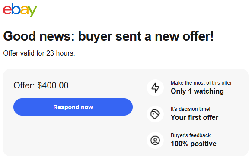Click the Offer valid for 23 hours text
The width and height of the screenshot is (252, 160).
(39, 53)
